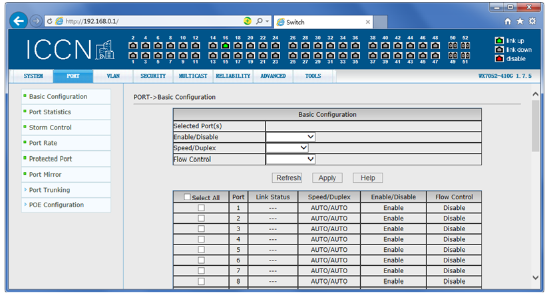
Task: Open the PORT tab
Action: 73,76
